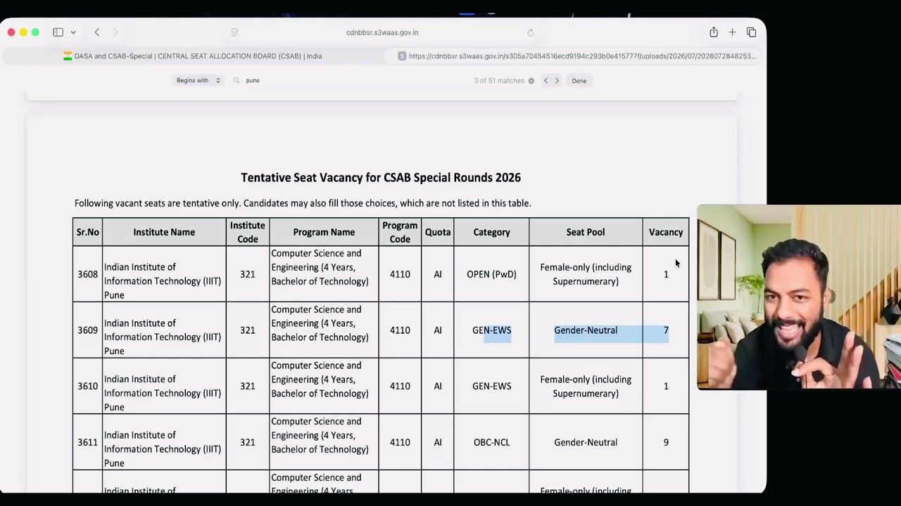The image size is (901, 506).
Task: Switch to DASA and CSAB-Special tab
Action: coord(192,56)
